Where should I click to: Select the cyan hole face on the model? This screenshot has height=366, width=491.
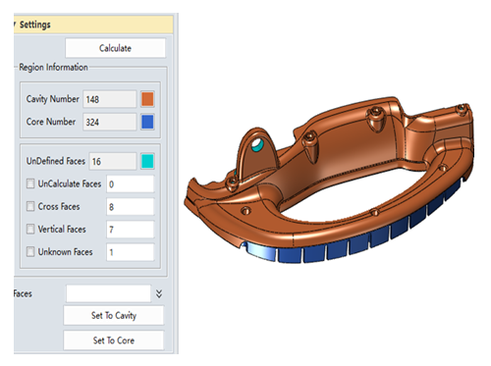pyautogui.click(x=257, y=146)
